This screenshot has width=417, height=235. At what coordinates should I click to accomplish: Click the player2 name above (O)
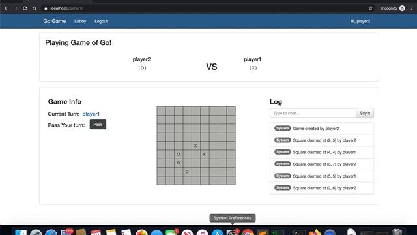[142, 59]
